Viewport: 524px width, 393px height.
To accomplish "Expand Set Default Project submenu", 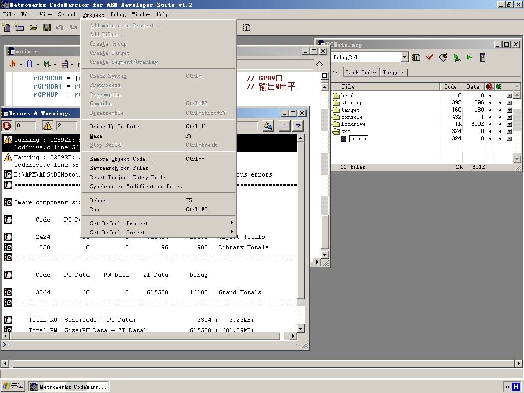I will tap(159, 223).
